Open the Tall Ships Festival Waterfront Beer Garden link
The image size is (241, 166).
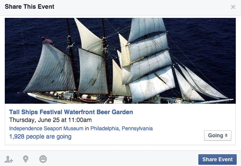(71, 112)
